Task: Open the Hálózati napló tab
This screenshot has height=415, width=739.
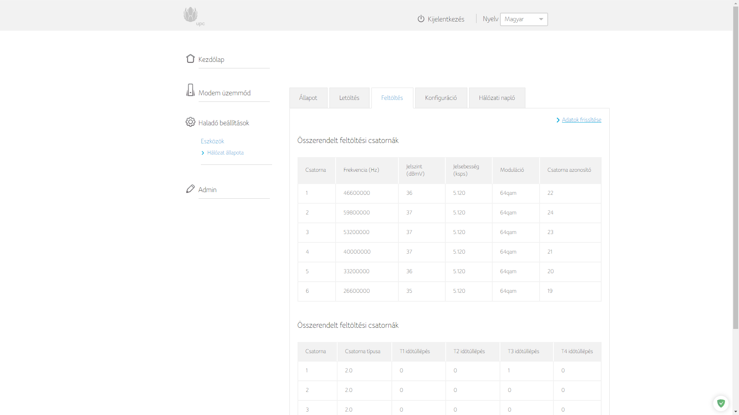Action: 497,98
